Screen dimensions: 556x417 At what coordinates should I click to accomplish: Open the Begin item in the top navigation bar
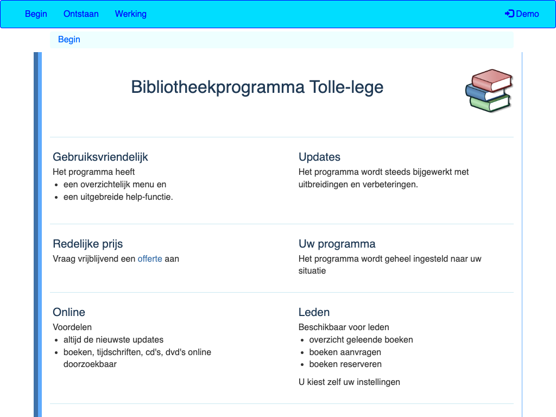pos(36,14)
